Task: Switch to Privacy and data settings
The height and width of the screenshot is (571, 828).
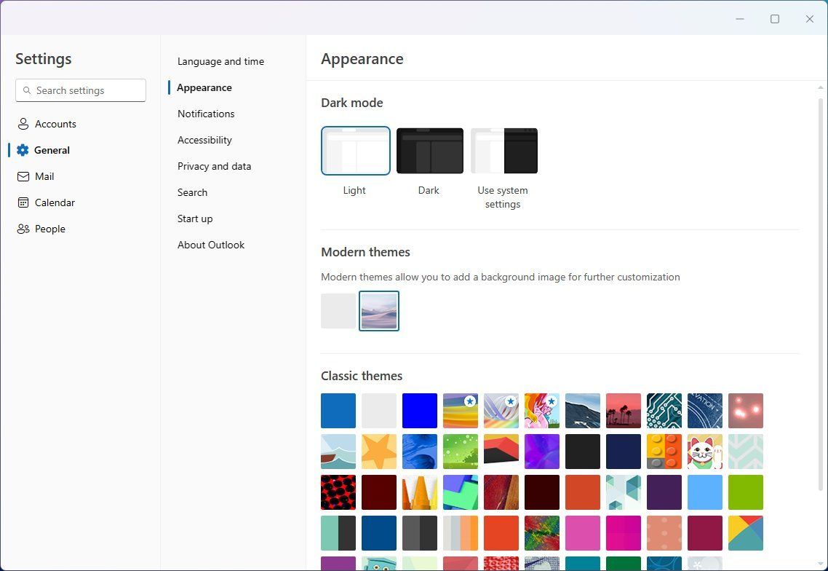Action: 214,166
